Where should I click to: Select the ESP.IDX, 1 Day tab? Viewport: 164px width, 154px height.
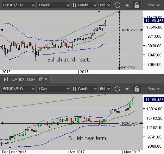(23, 79)
